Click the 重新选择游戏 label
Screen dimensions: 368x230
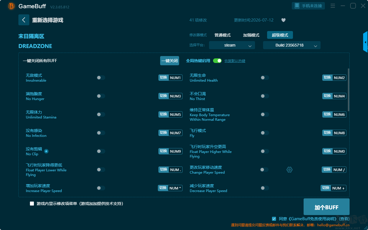pyautogui.click(x=48, y=20)
